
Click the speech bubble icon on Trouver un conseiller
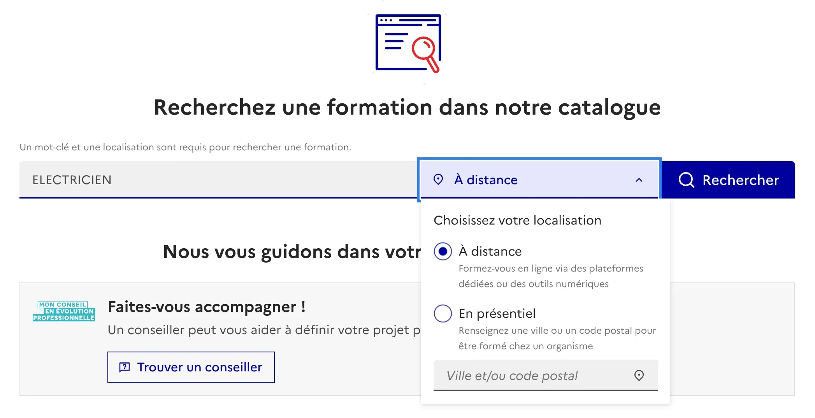coord(124,367)
